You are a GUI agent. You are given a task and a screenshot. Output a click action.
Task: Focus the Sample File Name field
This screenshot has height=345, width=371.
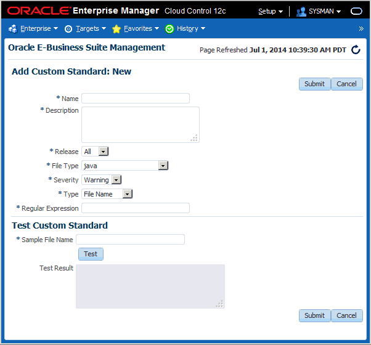130,239
